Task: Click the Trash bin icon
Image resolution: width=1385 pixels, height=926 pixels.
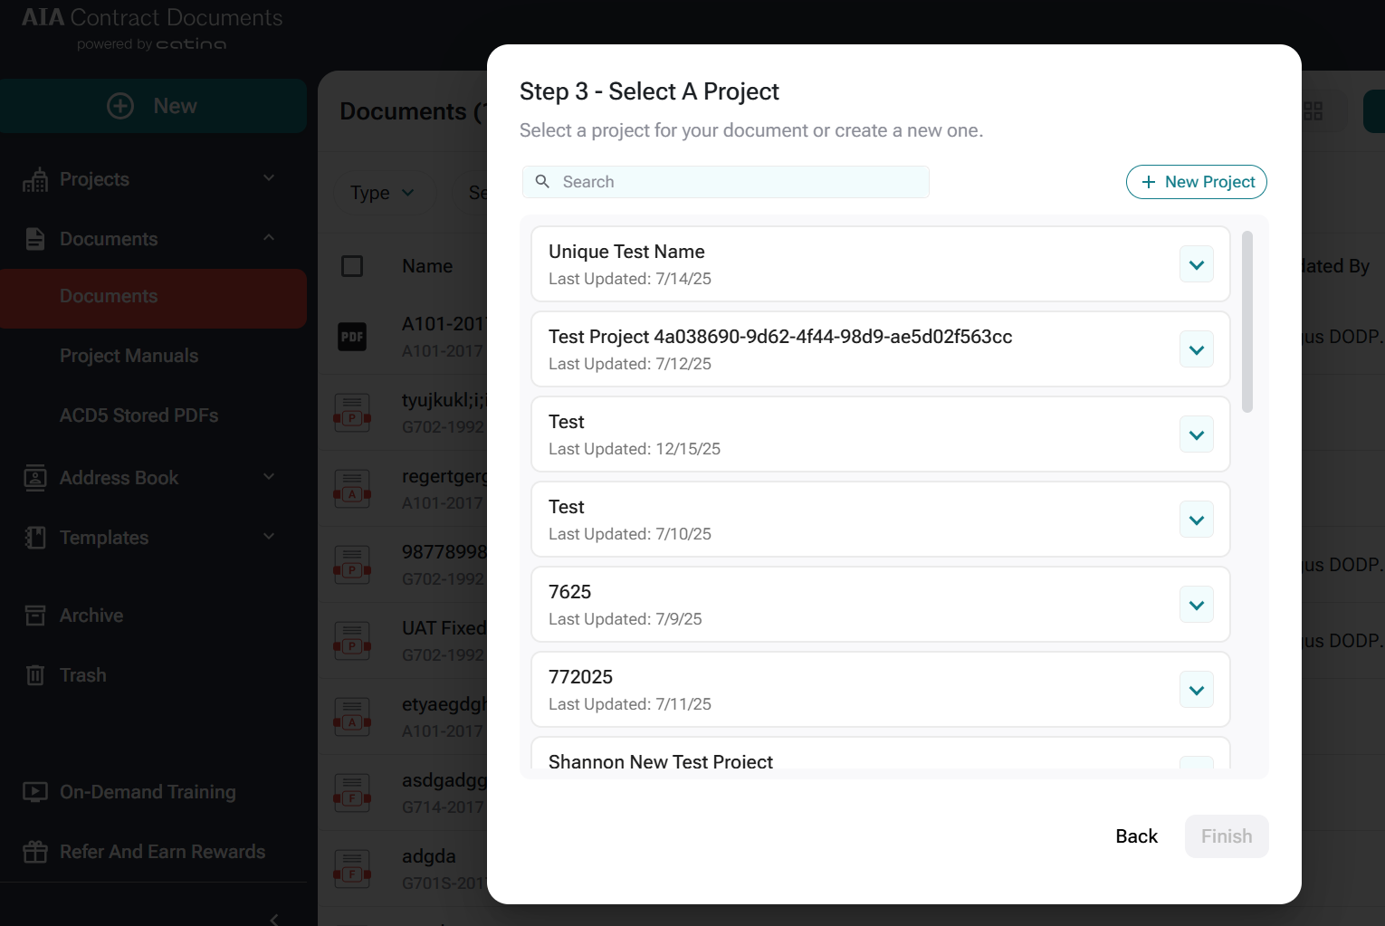Action: click(x=35, y=675)
